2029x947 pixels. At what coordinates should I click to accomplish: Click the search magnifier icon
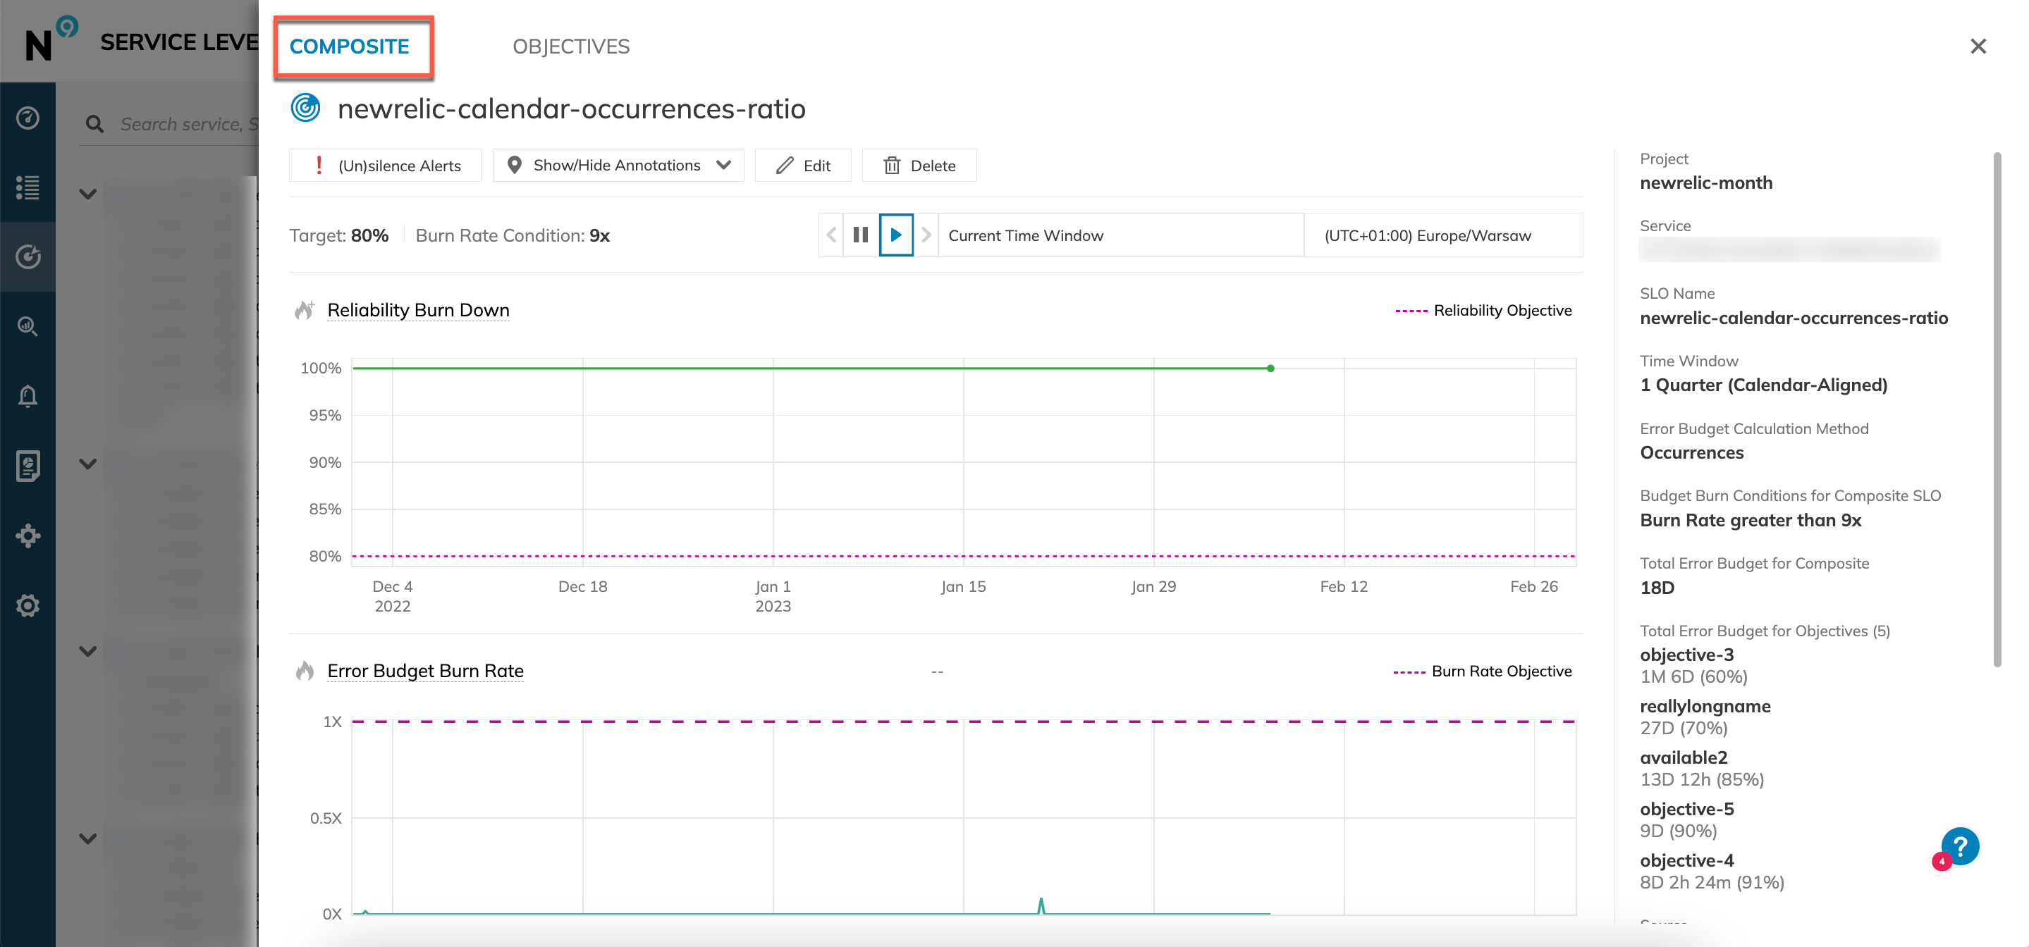pyautogui.click(x=94, y=123)
